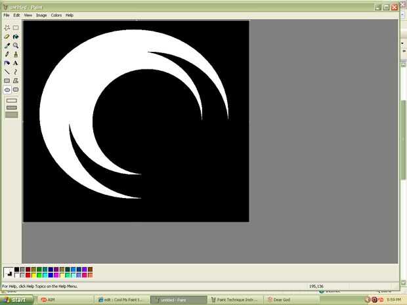This screenshot has height=305, width=407.
Task: Open the Image menu
Action: click(x=41, y=15)
